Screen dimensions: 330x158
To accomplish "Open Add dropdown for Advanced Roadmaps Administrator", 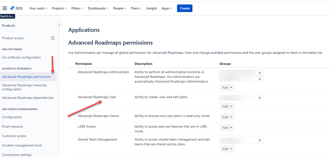I will 227,87.
